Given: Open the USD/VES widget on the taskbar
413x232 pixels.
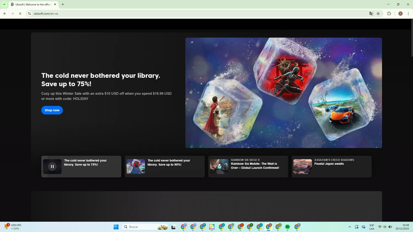Looking at the screenshot, I should click(x=13, y=227).
